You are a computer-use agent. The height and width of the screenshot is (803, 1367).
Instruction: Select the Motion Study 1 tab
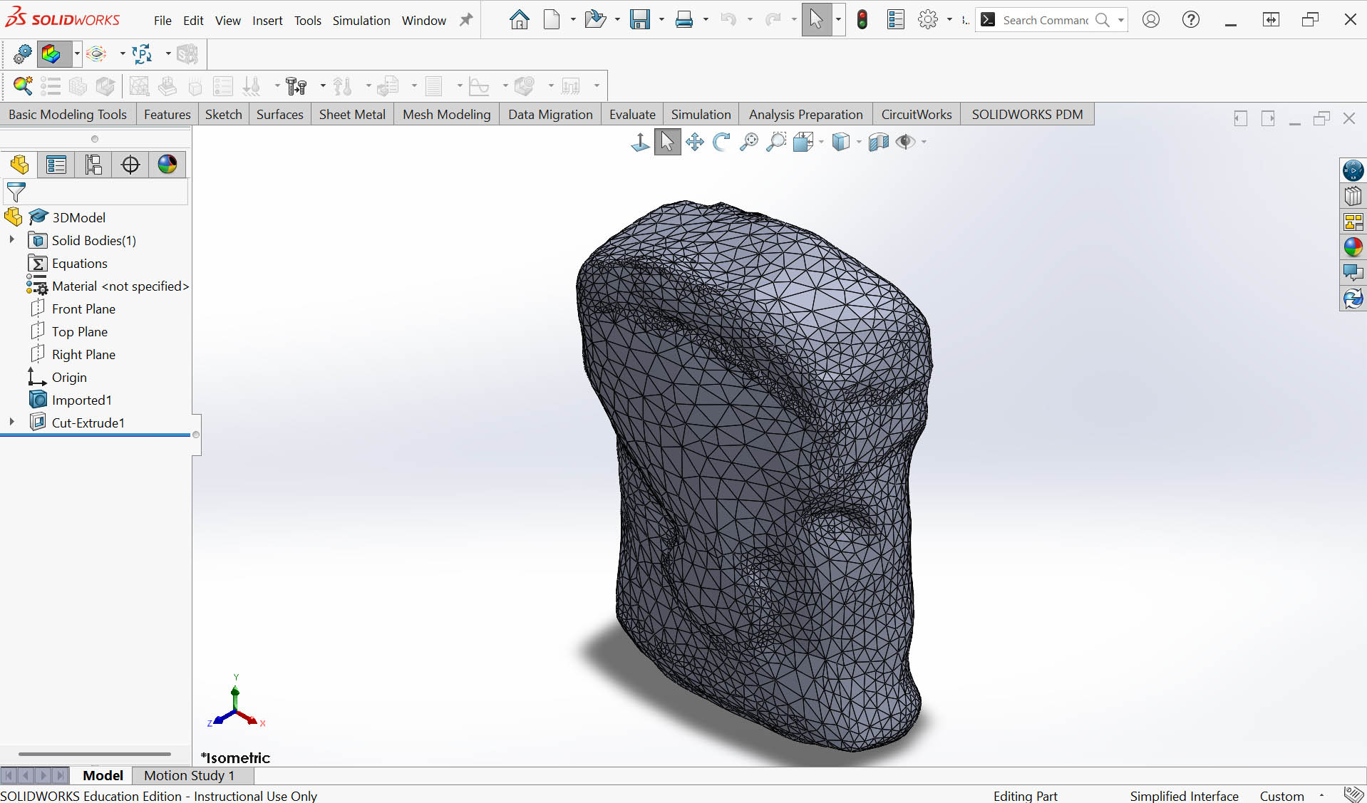[x=189, y=775]
